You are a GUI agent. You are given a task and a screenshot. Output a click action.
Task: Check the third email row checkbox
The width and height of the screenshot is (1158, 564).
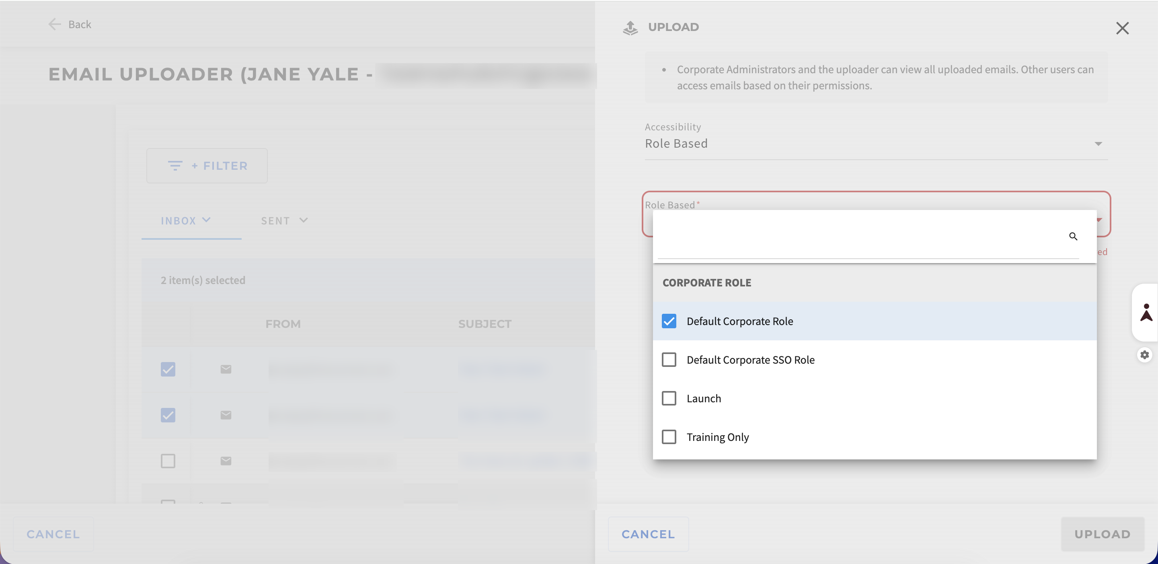coord(168,461)
